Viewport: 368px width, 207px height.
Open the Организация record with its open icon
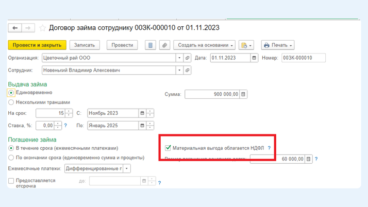click(x=187, y=58)
